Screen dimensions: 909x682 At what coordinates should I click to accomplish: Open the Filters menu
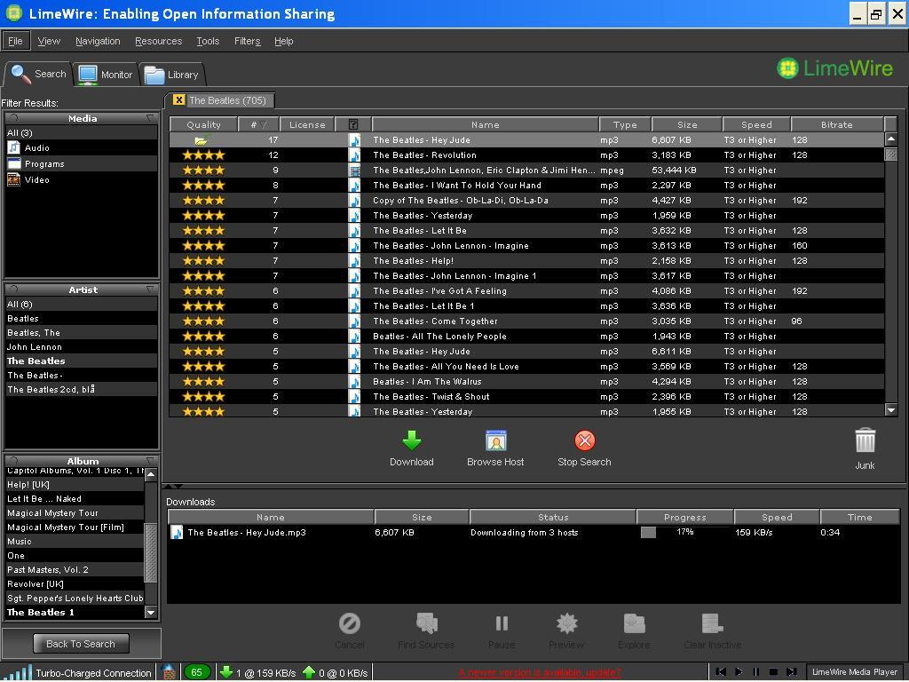pyautogui.click(x=248, y=41)
